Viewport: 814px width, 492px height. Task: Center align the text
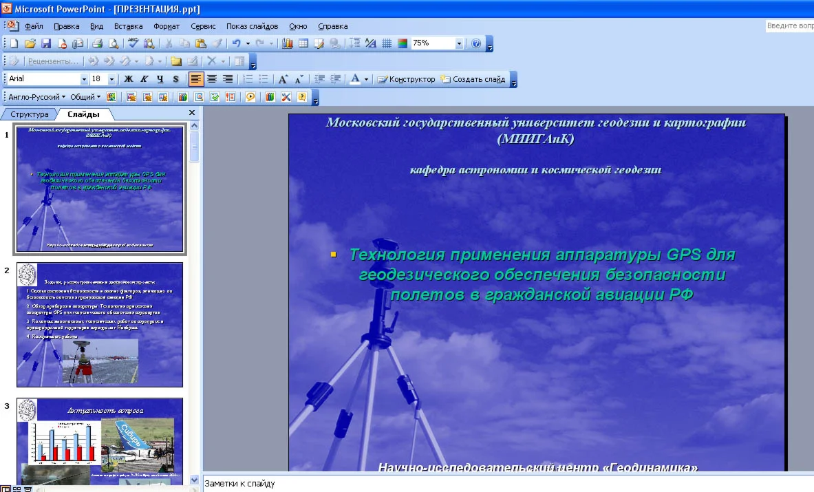click(x=212, y=79)
